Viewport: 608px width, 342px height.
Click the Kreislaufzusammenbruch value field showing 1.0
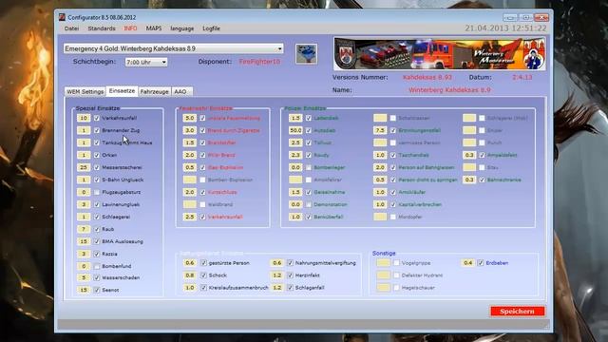[x=190, y=288]
